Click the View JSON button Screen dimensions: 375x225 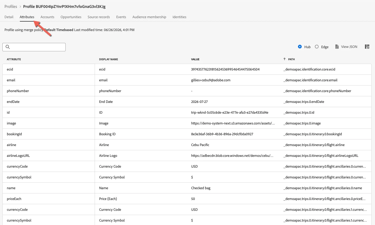click(x=346, y=47)
